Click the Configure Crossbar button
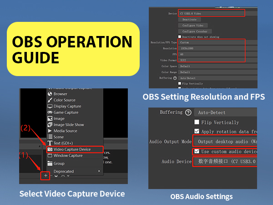The width and height of the screenshot is (273, 205). [195, 31]
